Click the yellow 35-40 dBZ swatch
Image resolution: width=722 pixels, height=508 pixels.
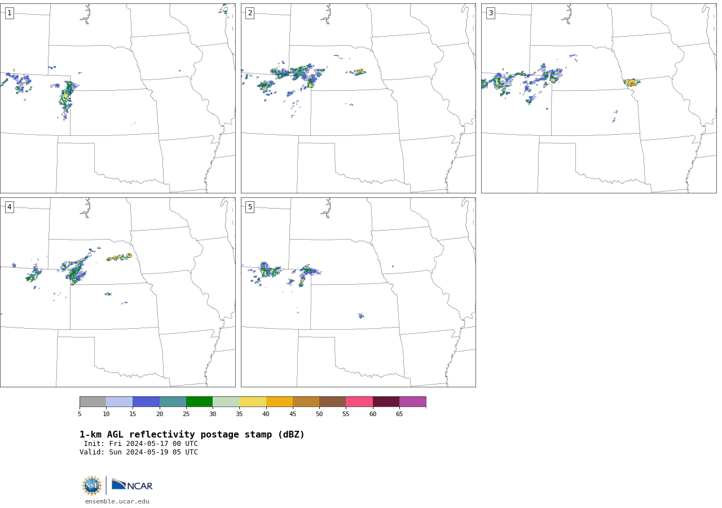253,402
